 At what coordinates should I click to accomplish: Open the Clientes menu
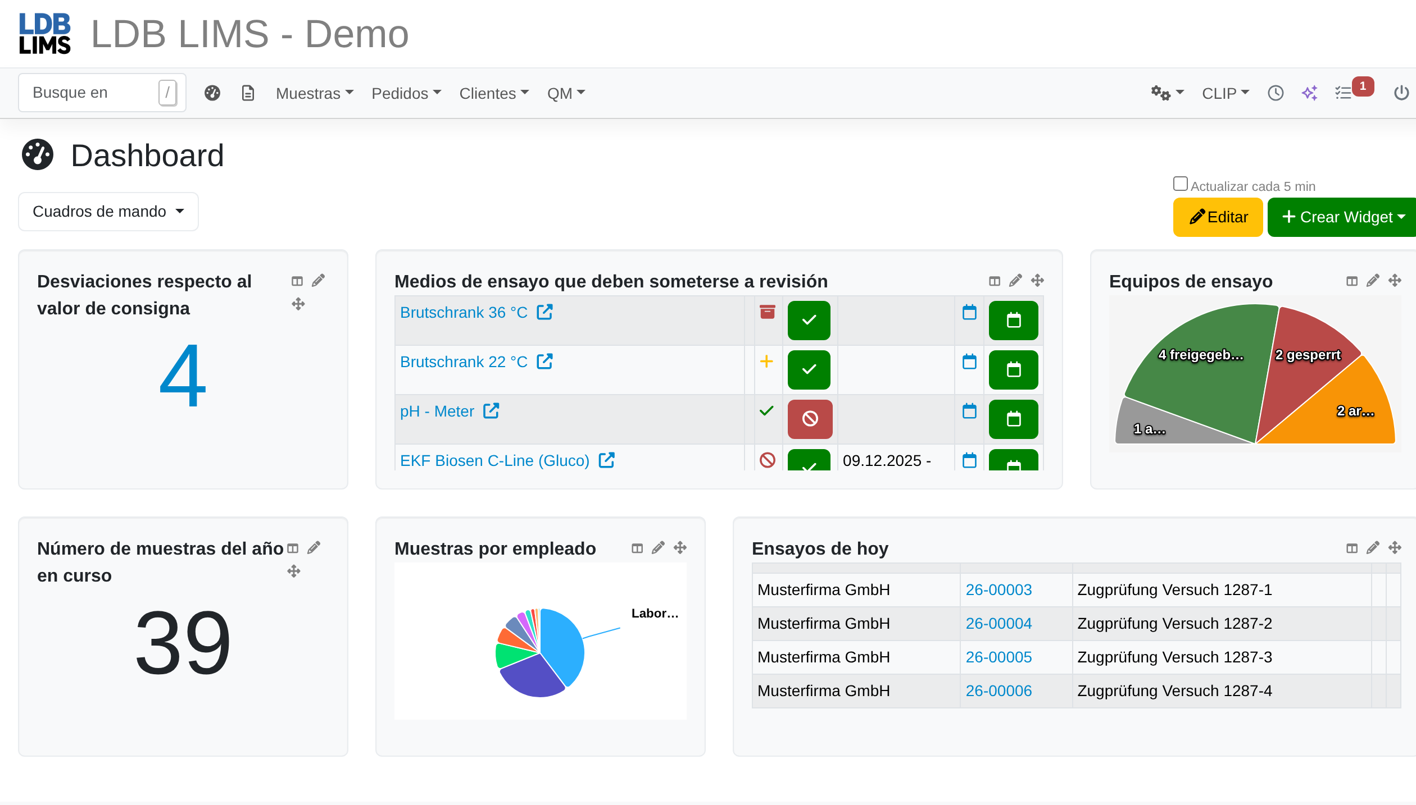pyautogui.click(x=494, y=93)
